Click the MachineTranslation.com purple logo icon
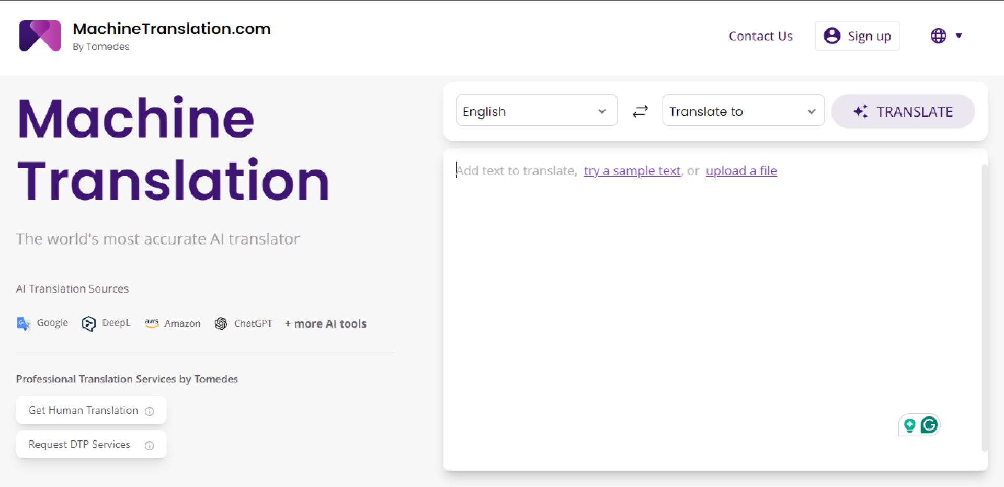1004x487 pixels. pos(40,36)
